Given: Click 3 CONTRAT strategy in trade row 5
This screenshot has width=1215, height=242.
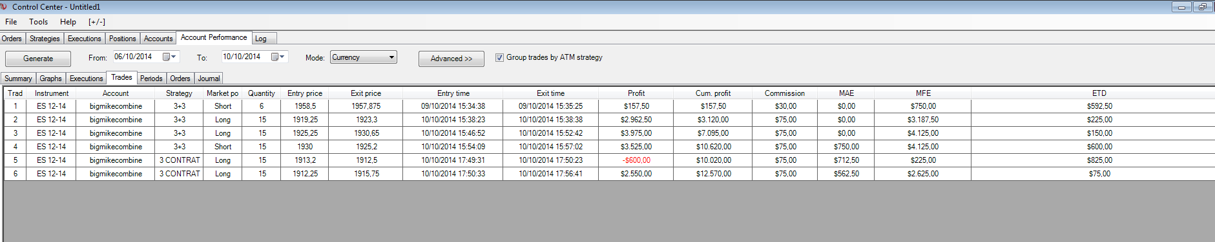Looking at the screenshot, I should click(x=180, y=160).
